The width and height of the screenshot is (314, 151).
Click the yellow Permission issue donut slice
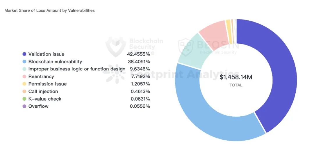click(229, 32)
